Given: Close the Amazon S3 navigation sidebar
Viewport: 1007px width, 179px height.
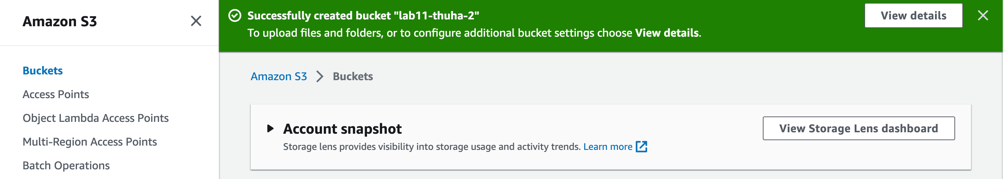Looking at the screenshot, I should click(x=196, y=21).
